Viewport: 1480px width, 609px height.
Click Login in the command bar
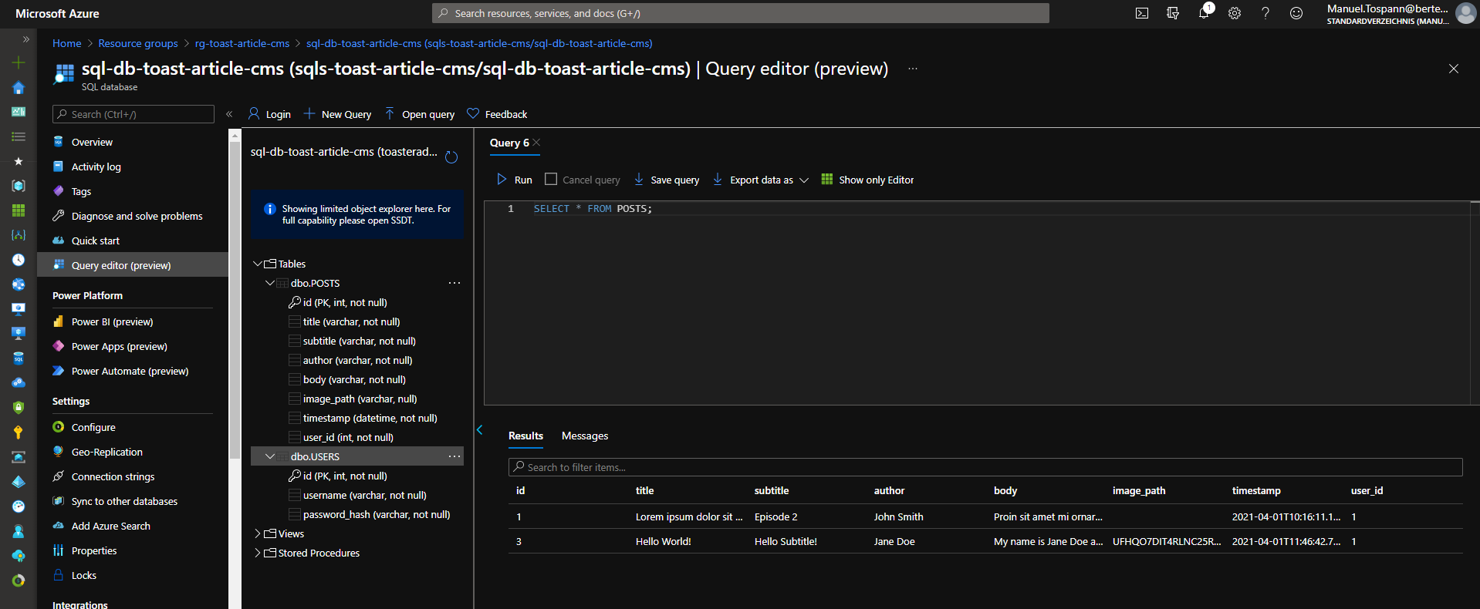pyautogui.click(x=269, y=114)
